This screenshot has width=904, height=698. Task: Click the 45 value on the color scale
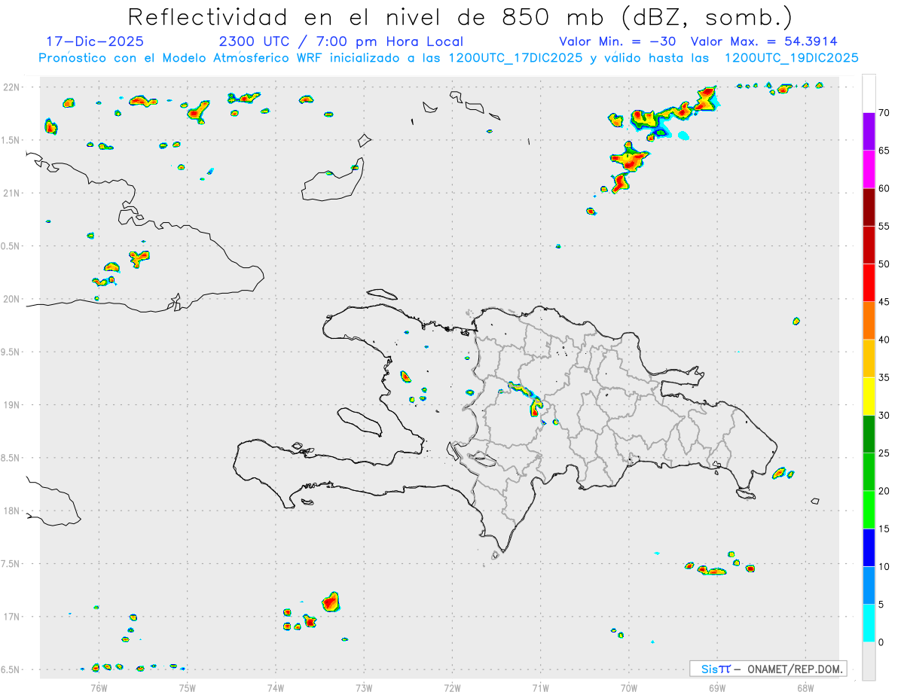(x=884, y=302)
